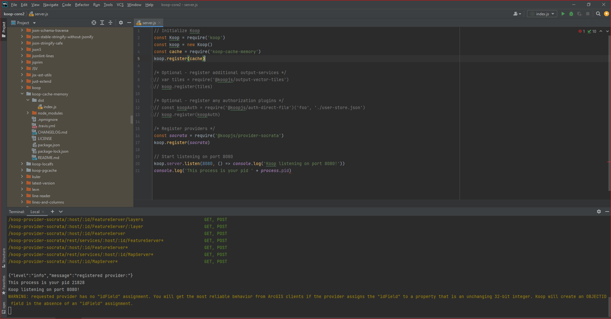Stop the running process
The width and height of the screenshot is (611, 319).
tap(588, 14)
